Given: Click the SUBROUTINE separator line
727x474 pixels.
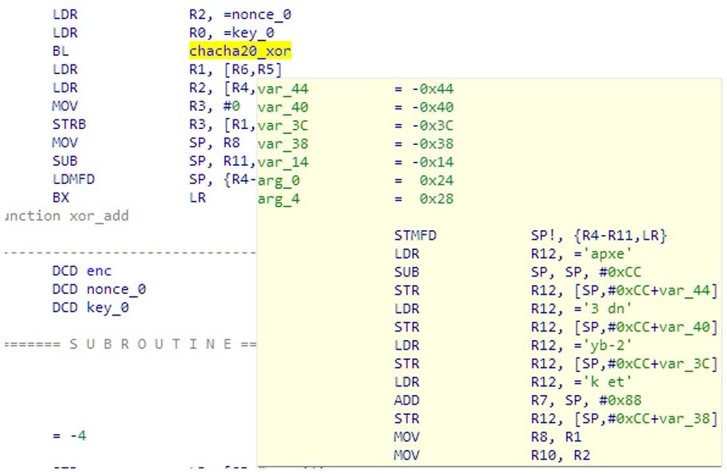Looking at the screenshot, I should (x=127, y=344).
